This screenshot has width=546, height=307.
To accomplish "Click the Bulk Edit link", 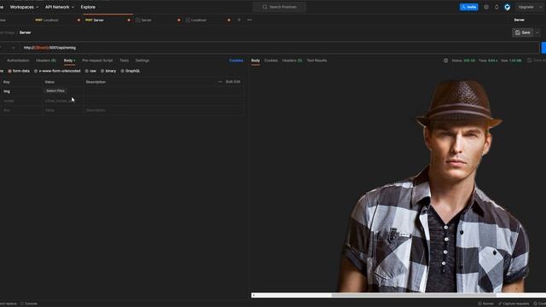I will click(x=233, y=82).
